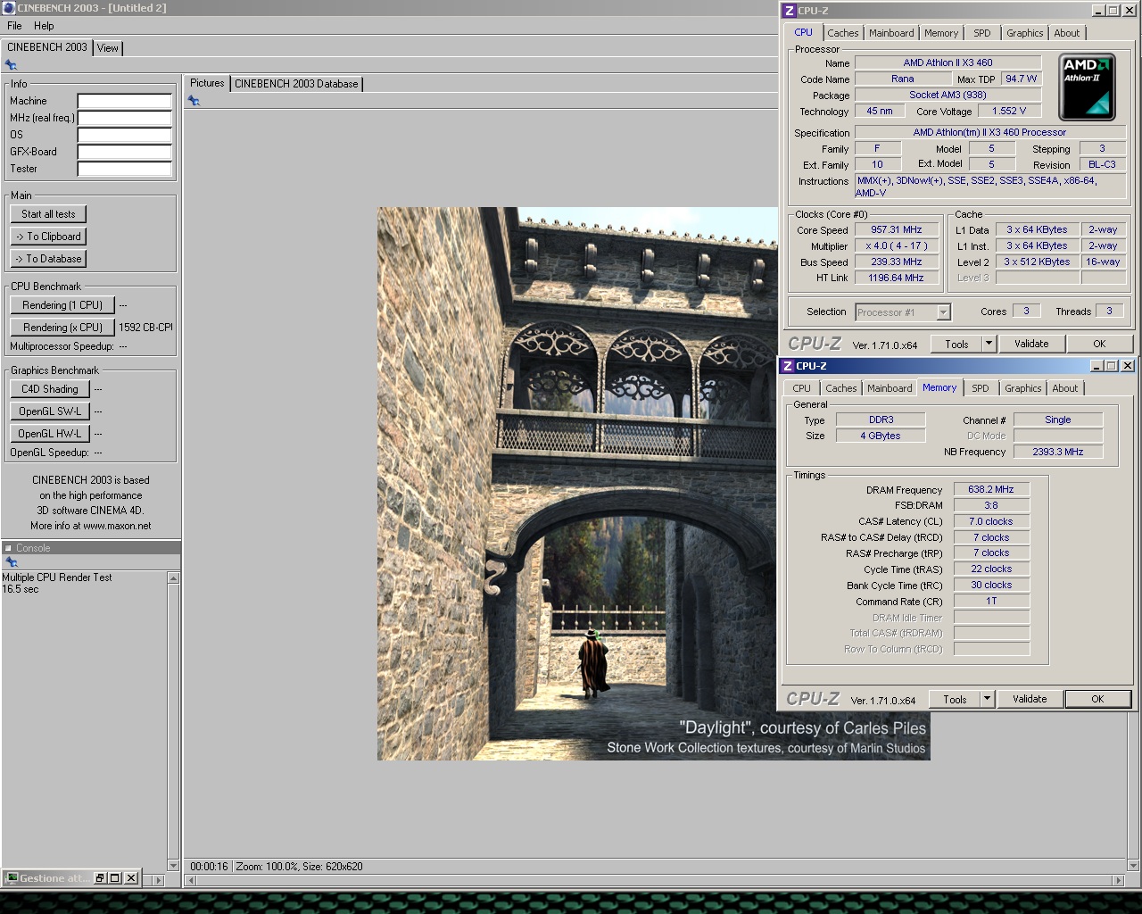This screenshot has height=914, width=1142.
Task: Click OK in the CPU-Z Memory window
Action: click(x=1098, y=699)
